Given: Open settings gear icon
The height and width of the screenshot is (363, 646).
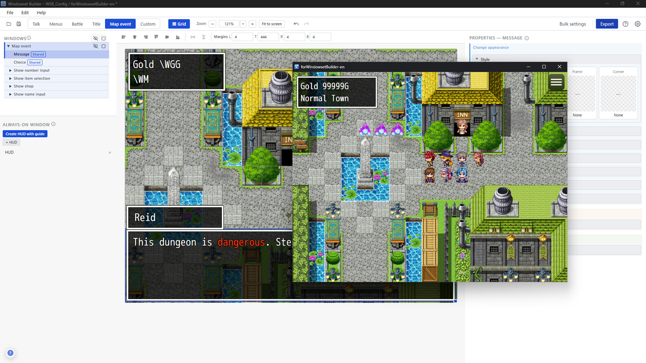Looking at the screenshot, I should pos(638,24).
